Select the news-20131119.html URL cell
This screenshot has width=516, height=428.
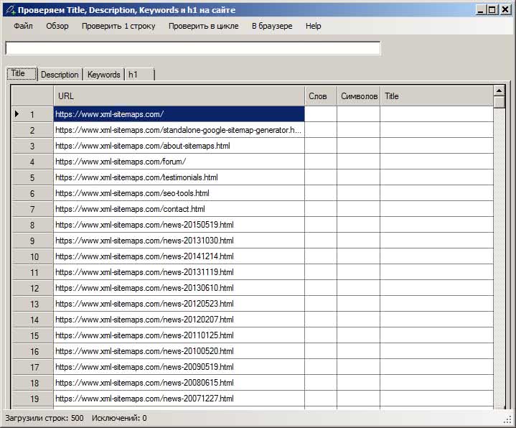click(x=179, y=272)
